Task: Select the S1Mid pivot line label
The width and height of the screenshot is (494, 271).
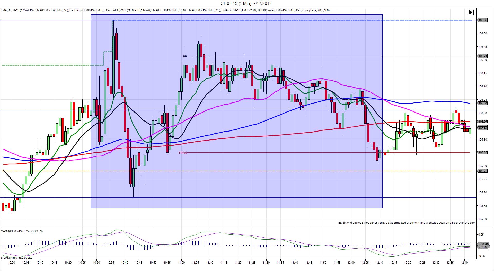Action: [182, 153]
